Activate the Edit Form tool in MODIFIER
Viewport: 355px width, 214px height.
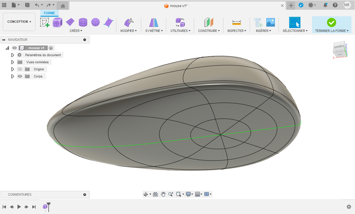pyautogui.click(x=129, y=22)
